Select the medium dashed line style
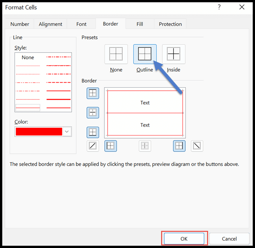Screen dimensions: 255x248 click(x=59, y=82)
